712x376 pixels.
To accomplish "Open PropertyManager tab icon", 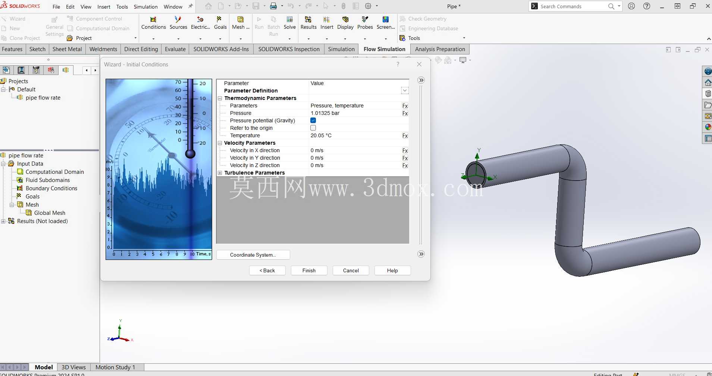I will (21, 70).
